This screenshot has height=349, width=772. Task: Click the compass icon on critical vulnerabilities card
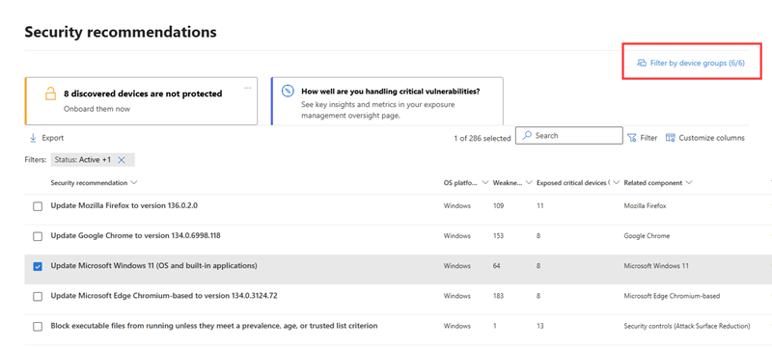288,91
